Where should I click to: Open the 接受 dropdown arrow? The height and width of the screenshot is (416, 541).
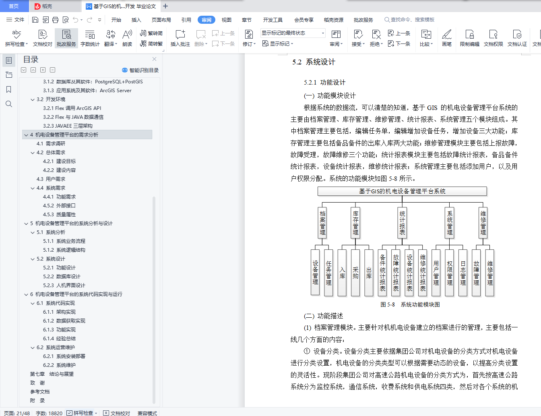pos(363,44)
